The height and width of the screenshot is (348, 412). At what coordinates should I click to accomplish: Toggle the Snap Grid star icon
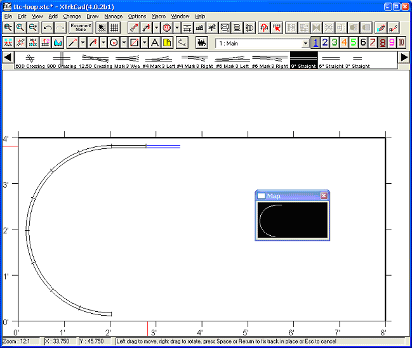tap(102, 28)
